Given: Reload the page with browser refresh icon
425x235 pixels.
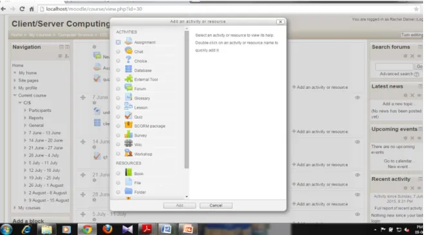Looking at the screenshot, I should 22,9.
